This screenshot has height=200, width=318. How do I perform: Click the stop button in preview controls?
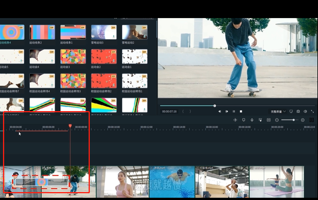click(241, 111)
